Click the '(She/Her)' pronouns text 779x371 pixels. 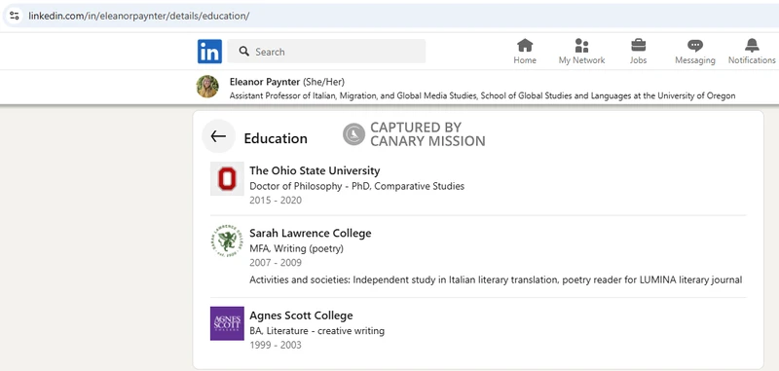[323, 82]
